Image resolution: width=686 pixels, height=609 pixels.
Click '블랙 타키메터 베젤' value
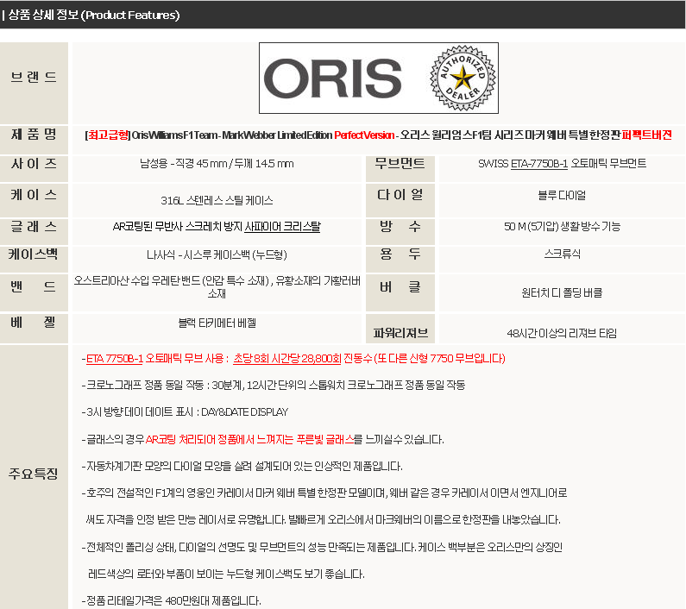pos(217,323)
